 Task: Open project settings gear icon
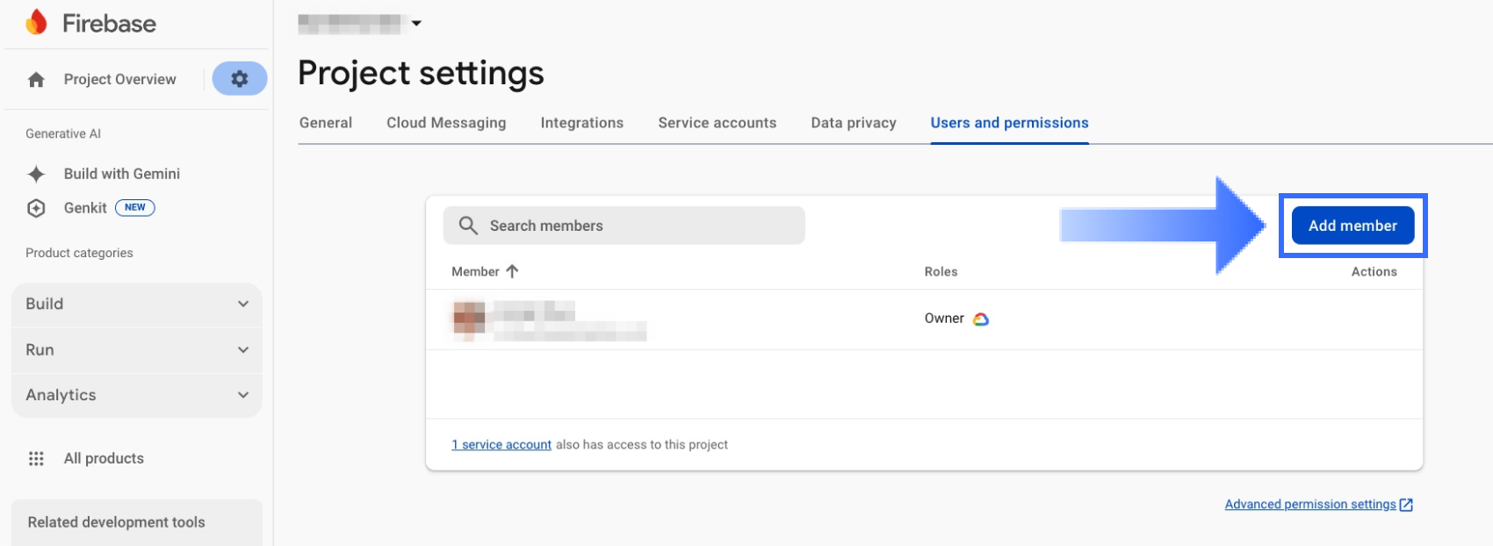[x=239, y=79]
